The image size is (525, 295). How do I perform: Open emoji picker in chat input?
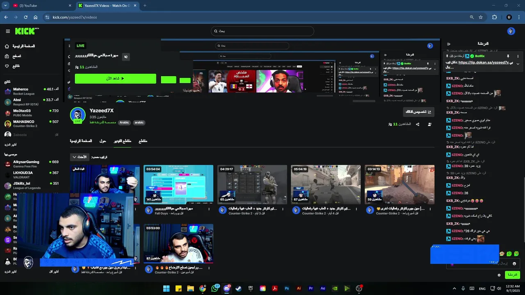point(514,263)
